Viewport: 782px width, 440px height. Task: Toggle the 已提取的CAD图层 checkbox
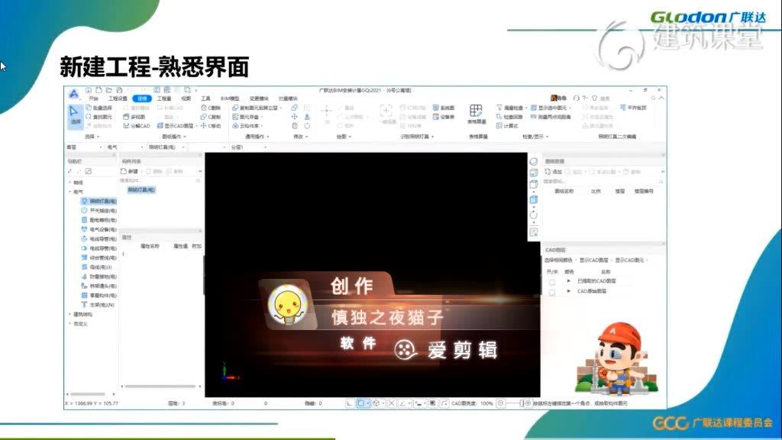click(x=552, y=281)
